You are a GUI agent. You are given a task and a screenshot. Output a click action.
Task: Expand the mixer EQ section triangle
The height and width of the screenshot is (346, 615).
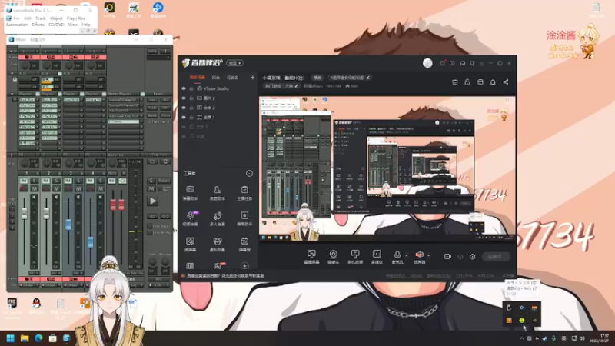(12, 155)
